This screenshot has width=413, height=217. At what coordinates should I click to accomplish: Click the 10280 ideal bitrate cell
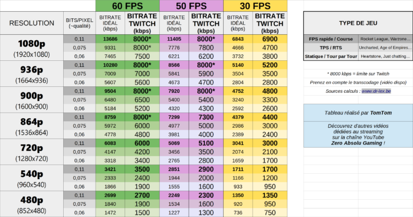[110, 65]
